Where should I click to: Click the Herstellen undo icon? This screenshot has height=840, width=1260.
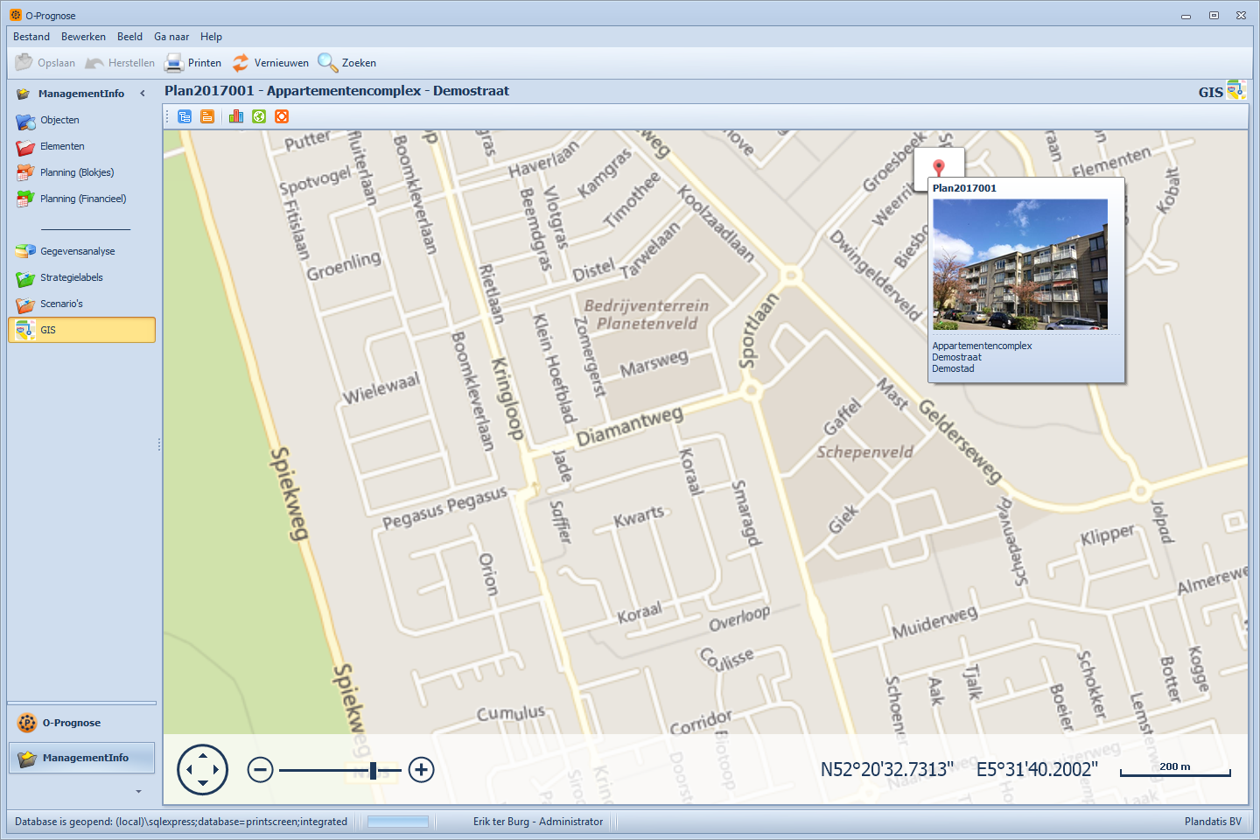point(94,62)
